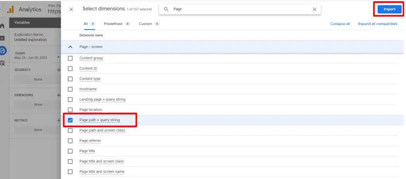
Task: Add a dimension with plus icon
Action: [x=59, y=95]
